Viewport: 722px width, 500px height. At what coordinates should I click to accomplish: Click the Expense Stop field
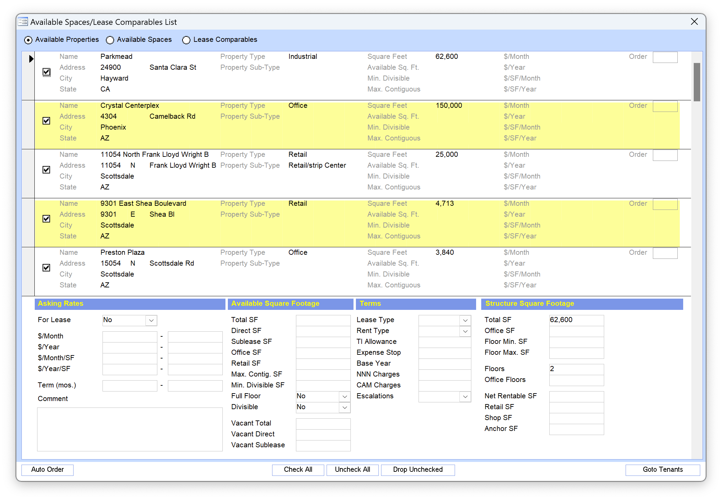pyautogui.click(x=445, y=353)
